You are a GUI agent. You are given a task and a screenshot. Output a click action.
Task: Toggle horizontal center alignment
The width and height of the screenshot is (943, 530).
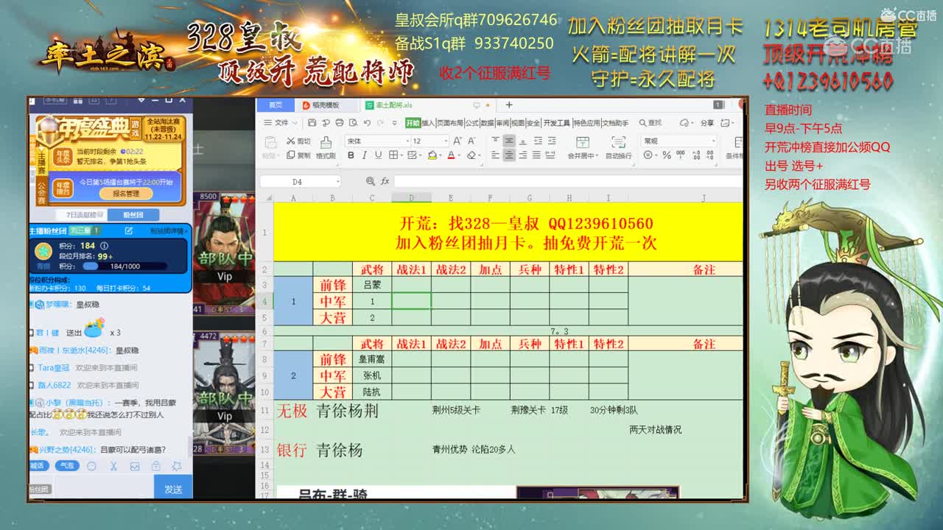tap(508, 155)
